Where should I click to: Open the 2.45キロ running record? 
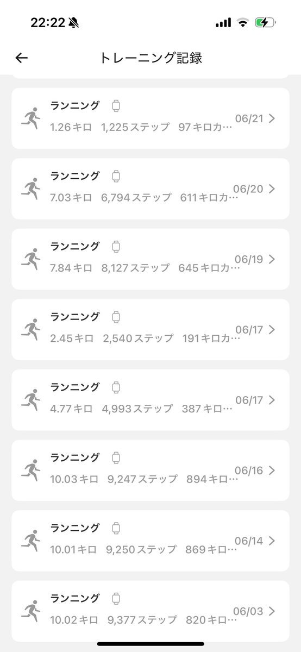[150, 329]
